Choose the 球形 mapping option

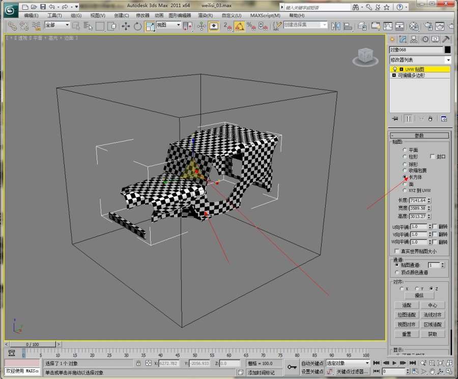tap(405, 164)
